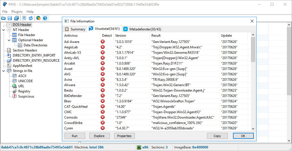Open the Help menu
The height and width of the screenshot is (151, 292).
click(x=30, y=11)
